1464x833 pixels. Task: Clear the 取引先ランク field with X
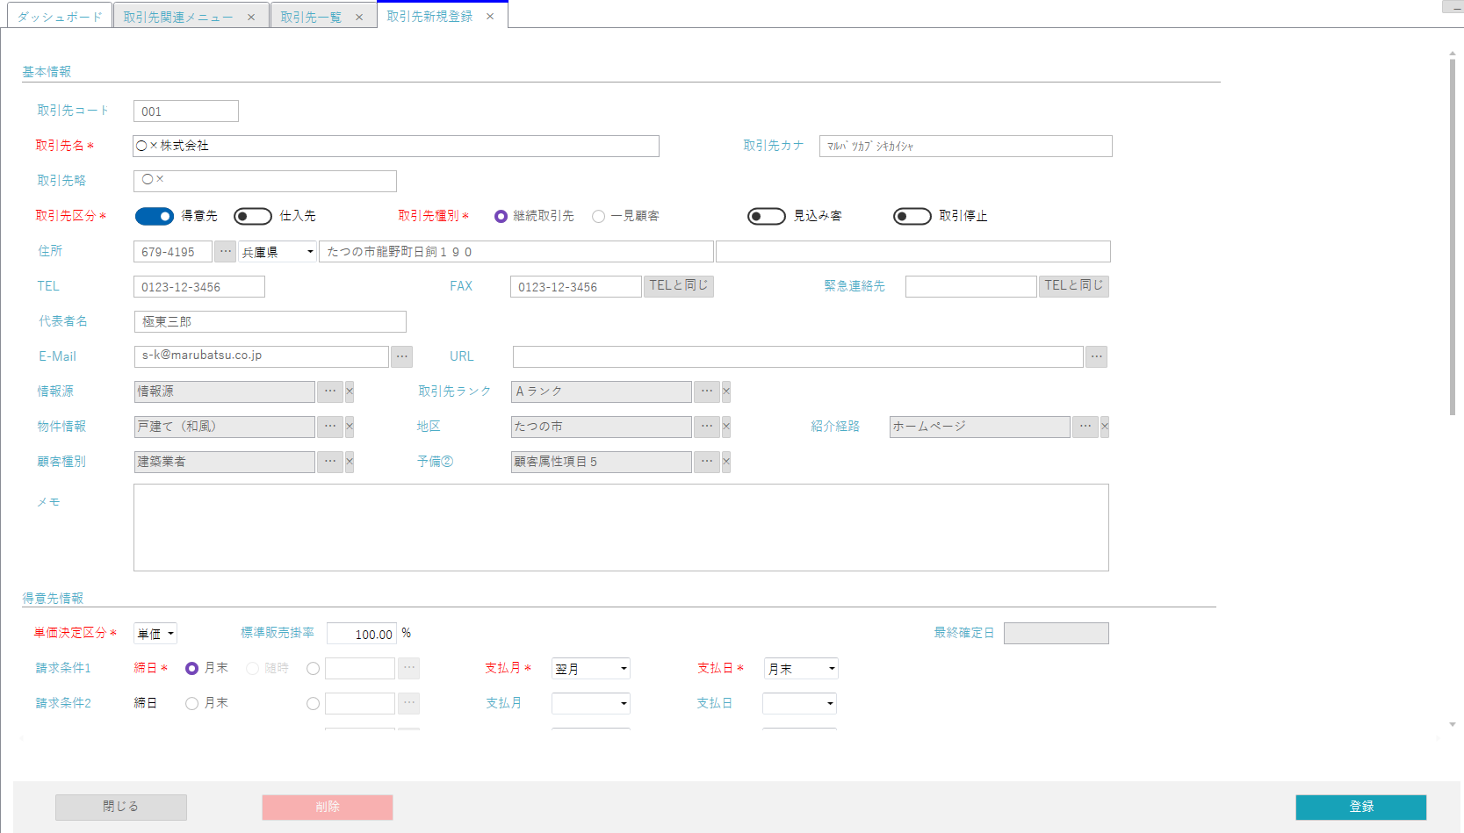tap(726, 391)
